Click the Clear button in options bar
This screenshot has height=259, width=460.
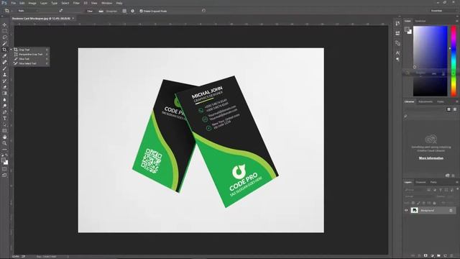click(90, 11)
